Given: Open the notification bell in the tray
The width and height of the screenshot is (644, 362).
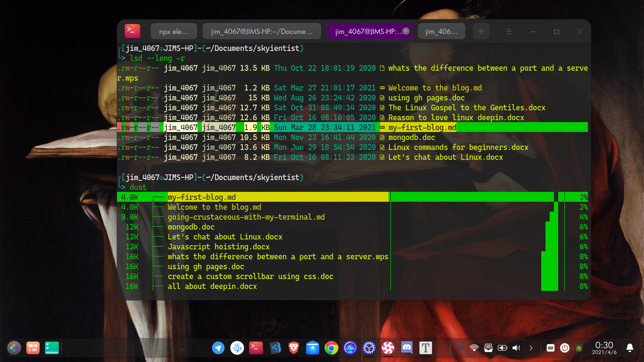Looking at the screenshot, I should click(630, 348).
